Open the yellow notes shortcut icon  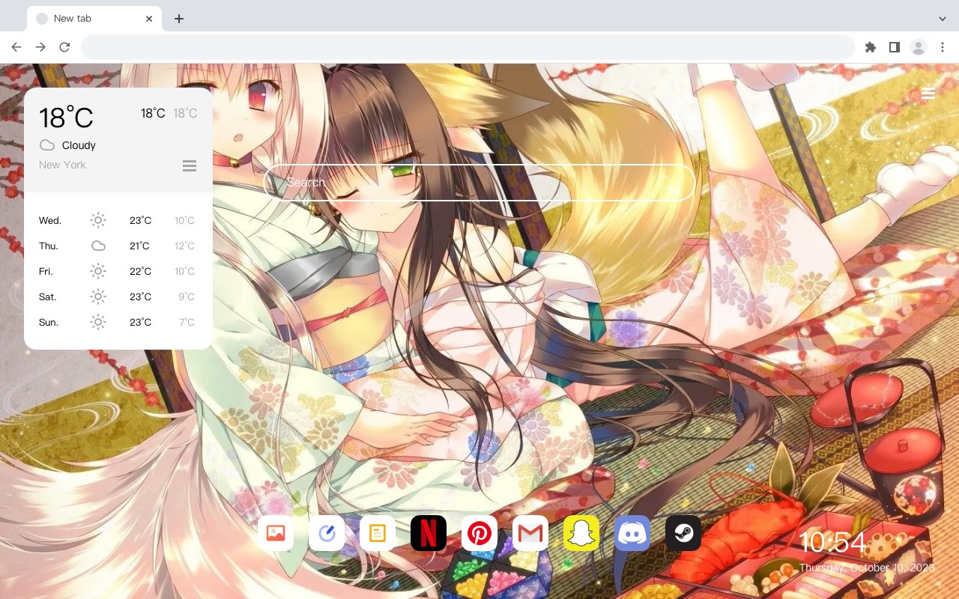[378, 533]
